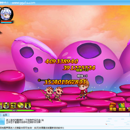Click the cyan mana bar under portrait
The image size is (130, 130).
click(6, 23)
